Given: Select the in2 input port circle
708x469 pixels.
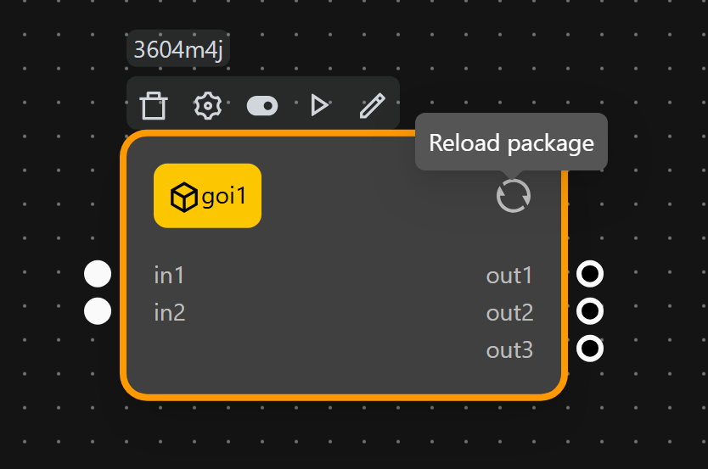Looking at the screenshot, I should (x=98, y=311).
